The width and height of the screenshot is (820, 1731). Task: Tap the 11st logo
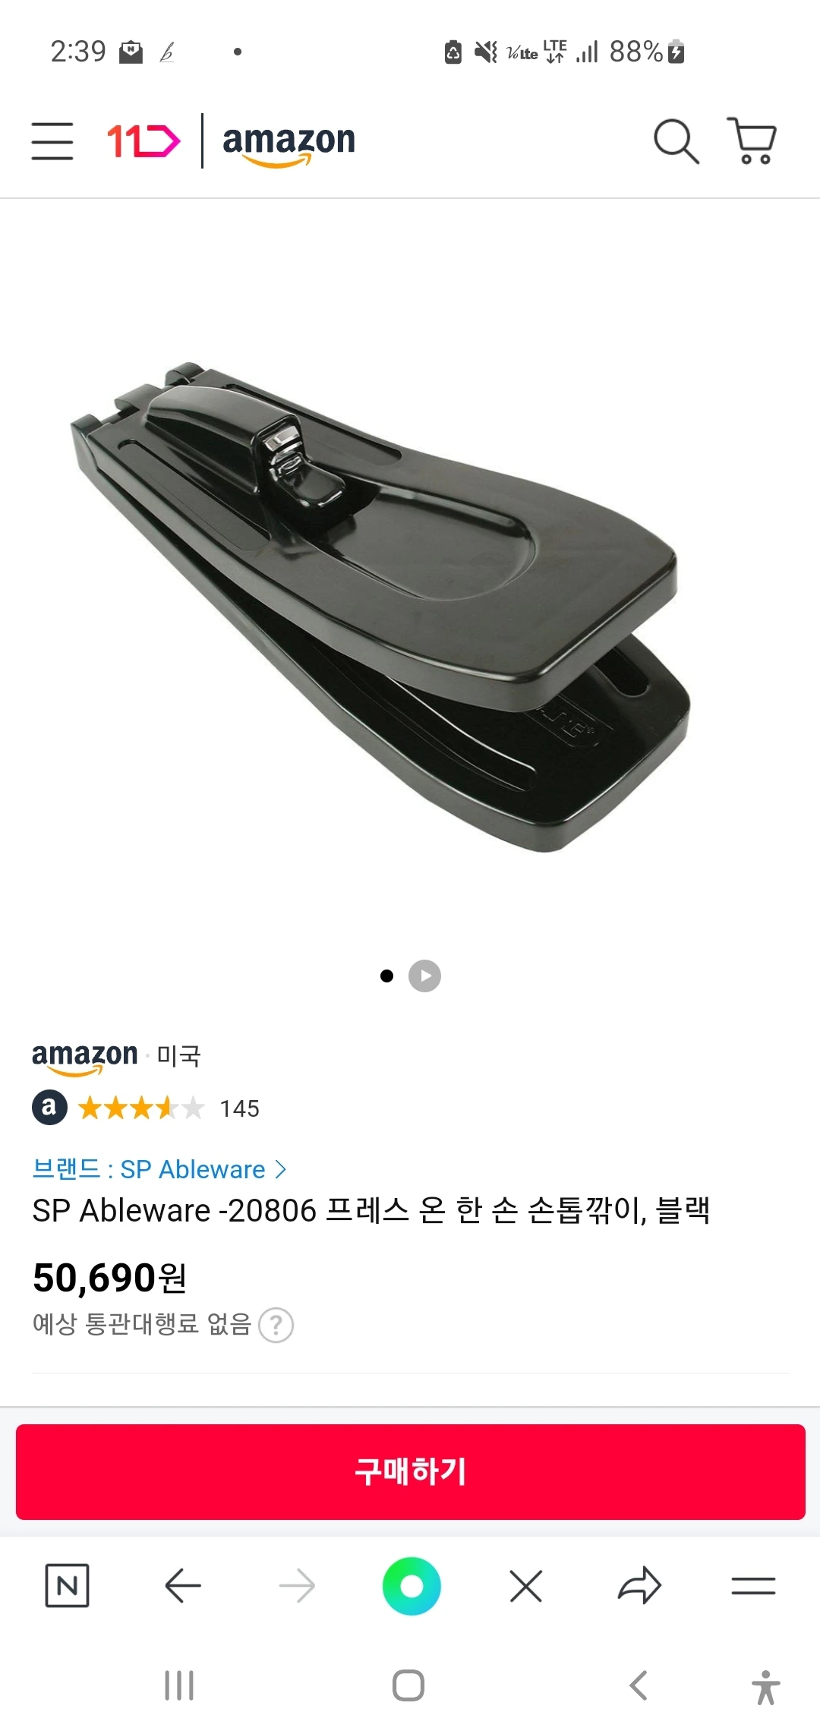[x=143, y=141]
